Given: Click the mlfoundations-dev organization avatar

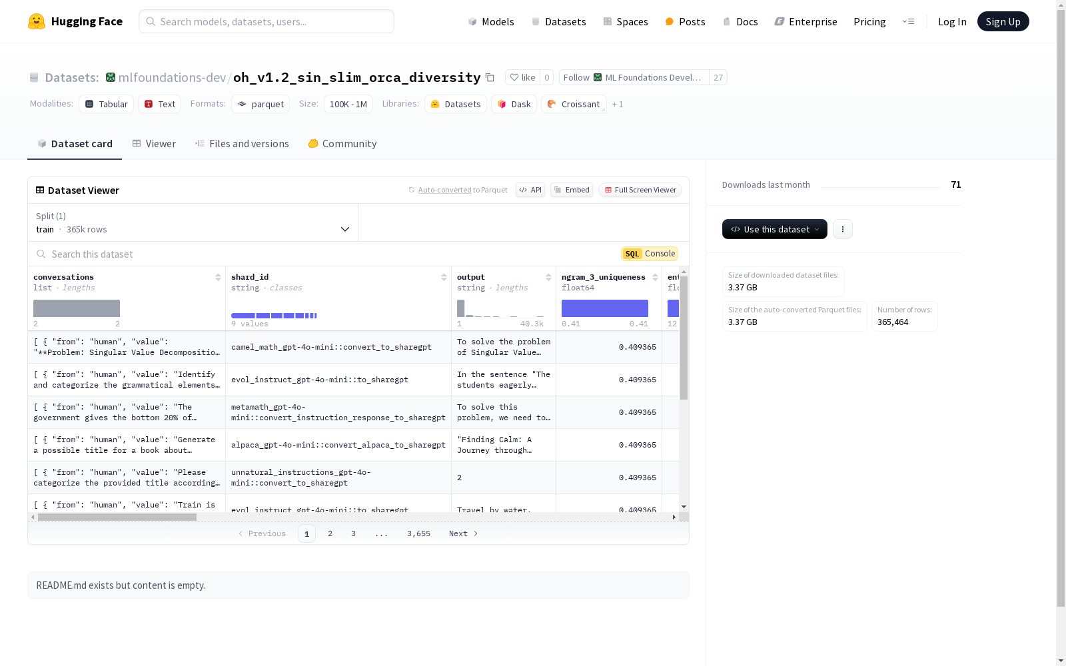Looking at the screenshot, I should [111, 77].
